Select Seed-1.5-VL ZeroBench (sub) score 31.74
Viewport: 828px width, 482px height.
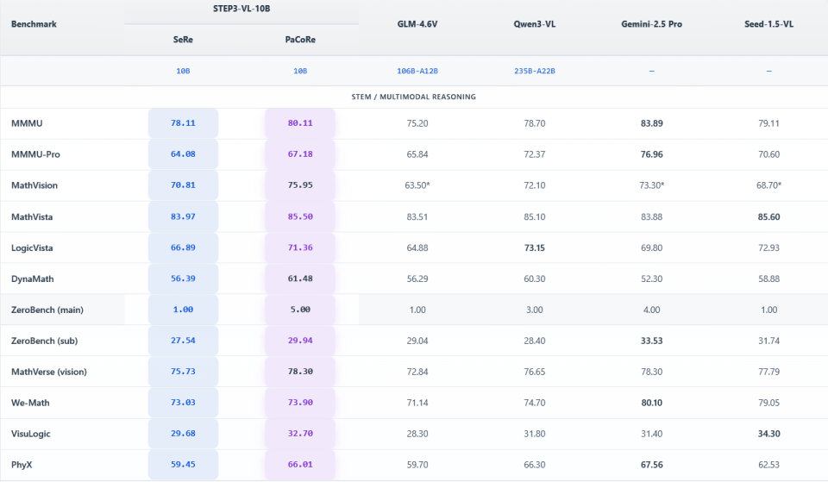(768, 341)
